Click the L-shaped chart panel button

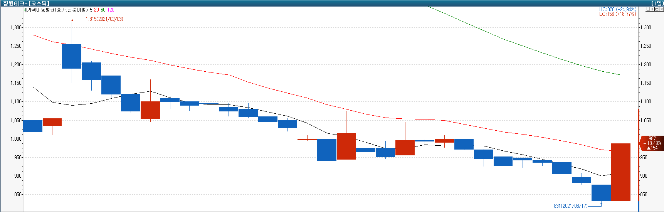point(648,9)
